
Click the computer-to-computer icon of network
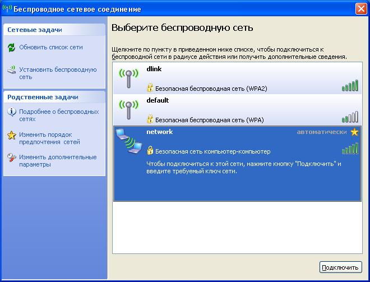(128, 141)
